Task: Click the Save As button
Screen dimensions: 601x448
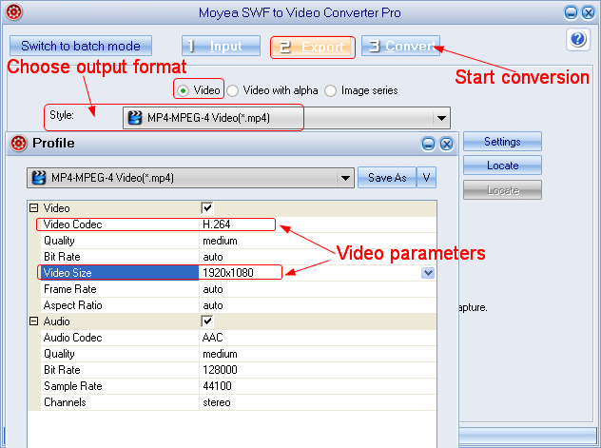Action: (x=387, y=178)
